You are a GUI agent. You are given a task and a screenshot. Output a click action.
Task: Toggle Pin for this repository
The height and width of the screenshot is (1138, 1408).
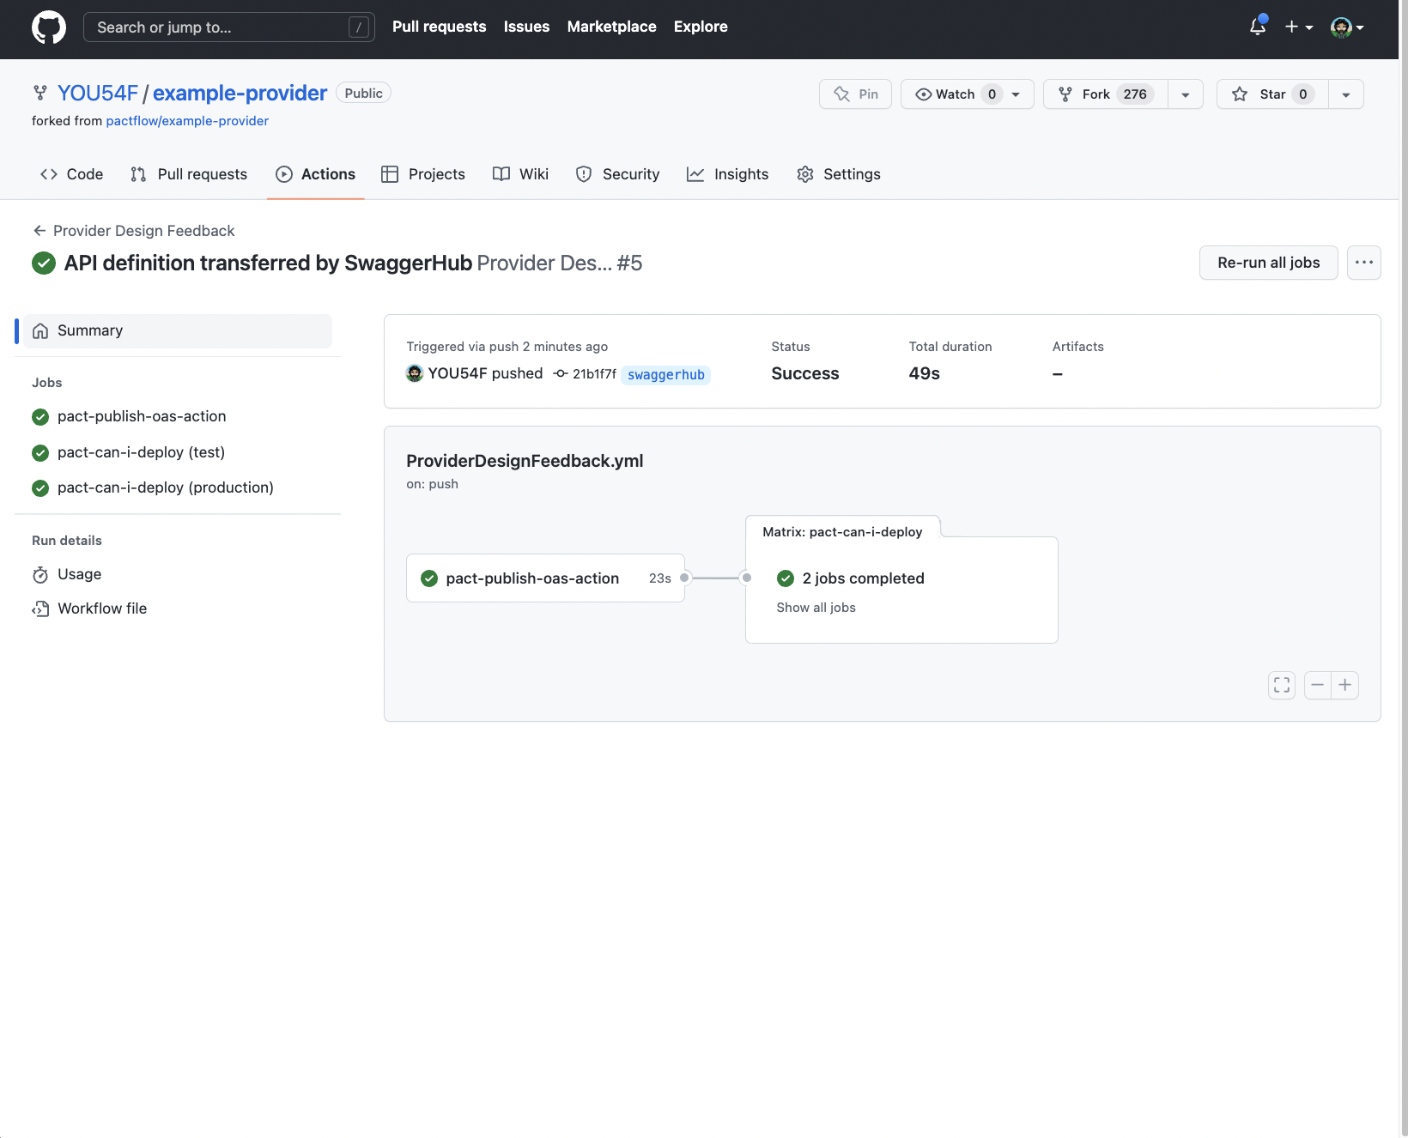[x=855, y=94]
